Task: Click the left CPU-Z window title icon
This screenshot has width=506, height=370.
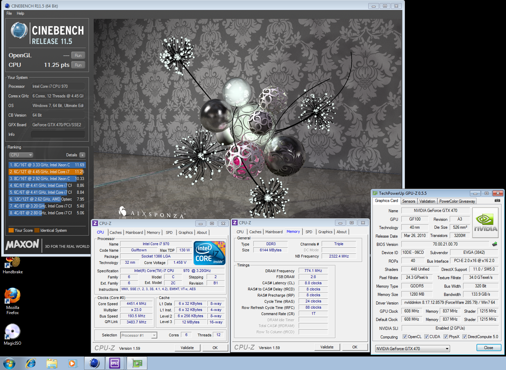Action: coord(95,223)
